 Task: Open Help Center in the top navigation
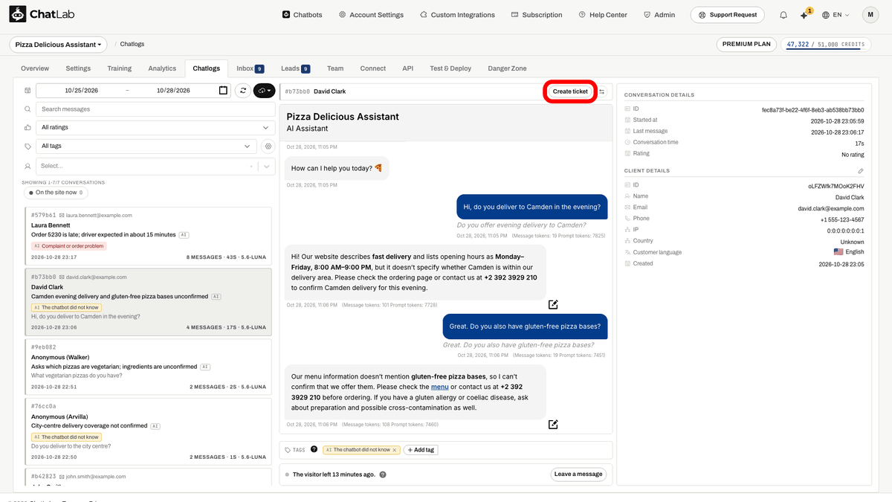(603, 15)
